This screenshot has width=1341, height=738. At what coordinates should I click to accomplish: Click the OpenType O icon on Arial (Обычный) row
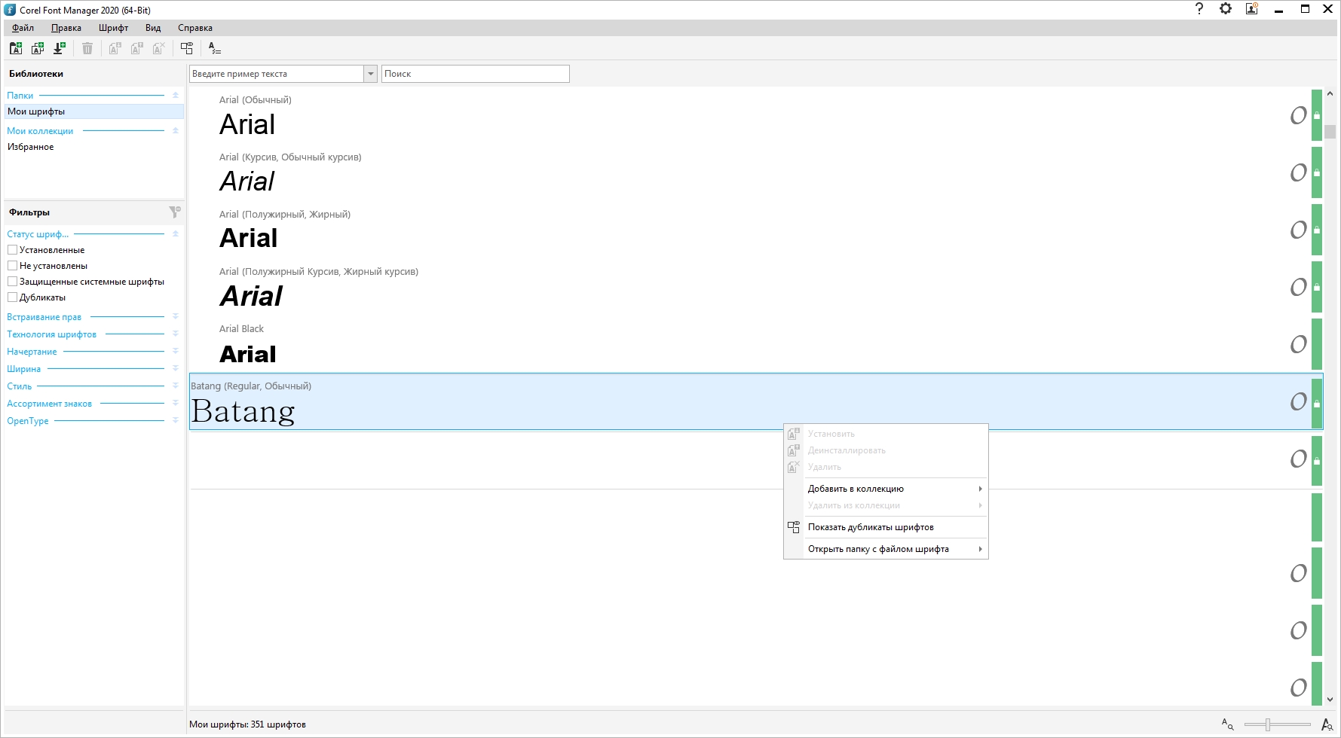pos(1298,115)
